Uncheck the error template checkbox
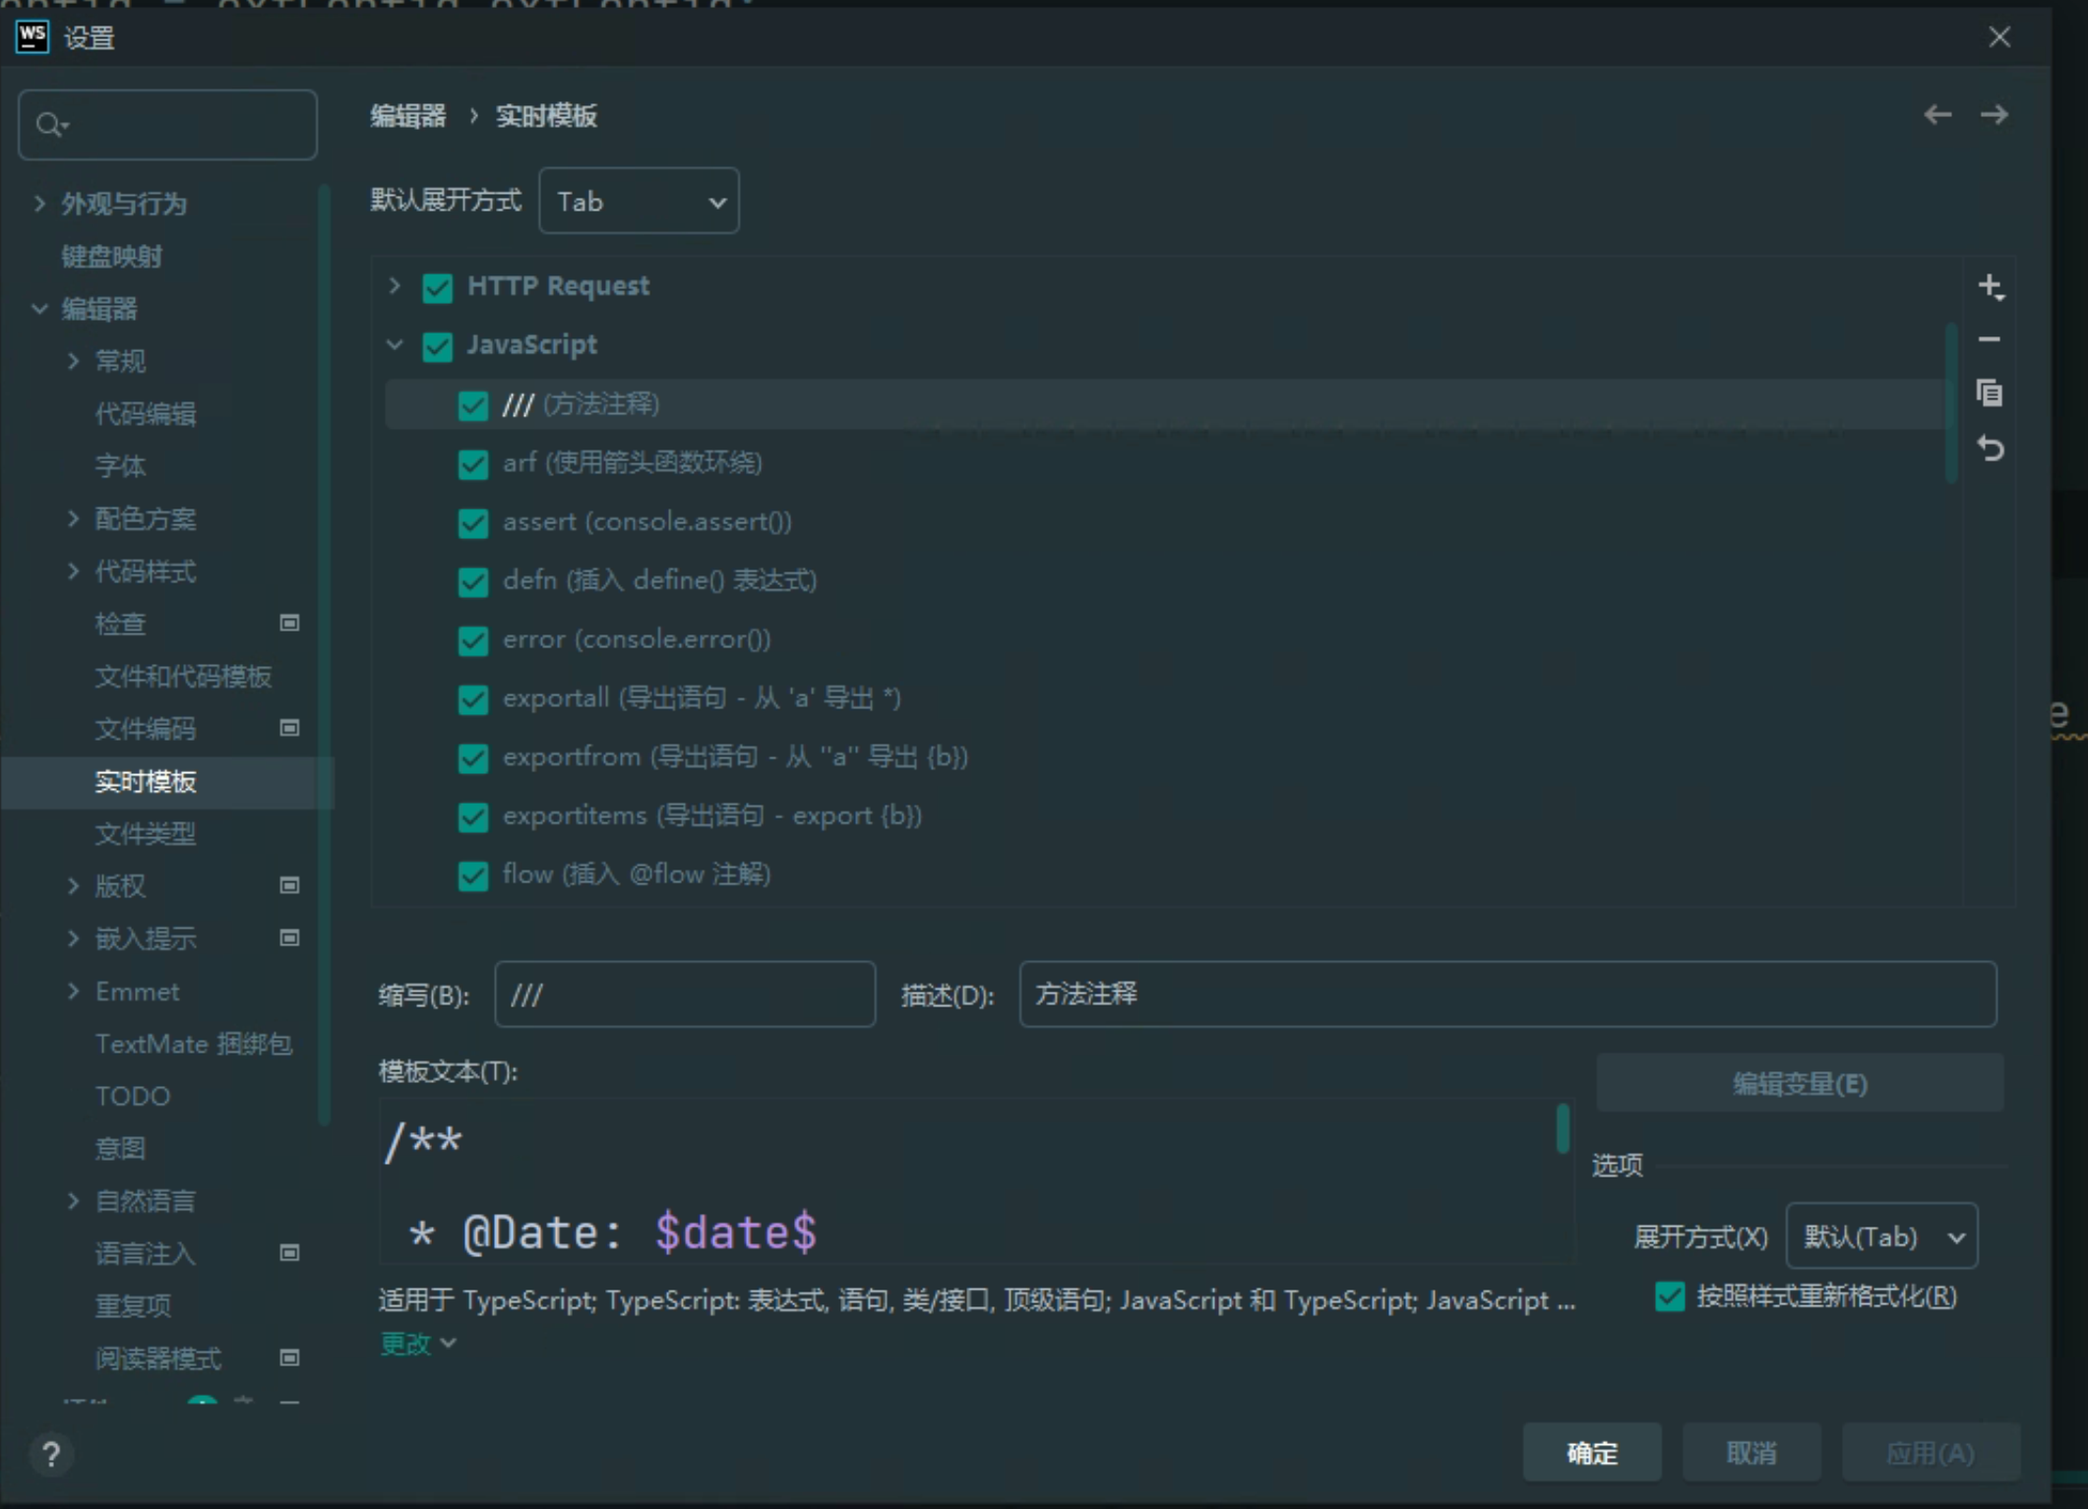Image resolution: width=2088 pixels, height=1509 pixels. coord(473,640)
